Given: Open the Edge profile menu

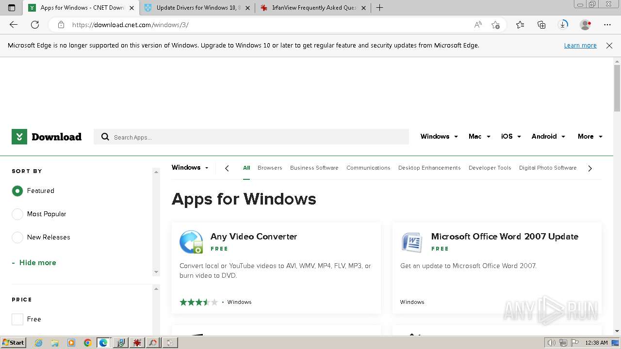Looking at the screenshot, I should click(x=585, y=25).
